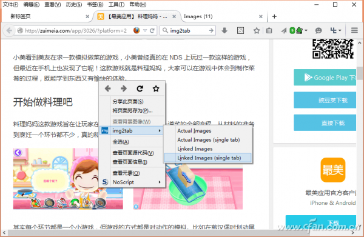Image resolution: width=364 pixels, height=237 pixels.
Task: Open the 查看(V) menu
Action: (52, 4)
